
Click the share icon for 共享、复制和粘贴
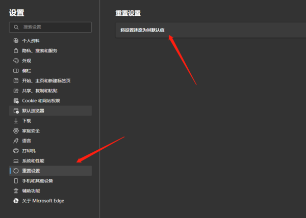[16, 91]
